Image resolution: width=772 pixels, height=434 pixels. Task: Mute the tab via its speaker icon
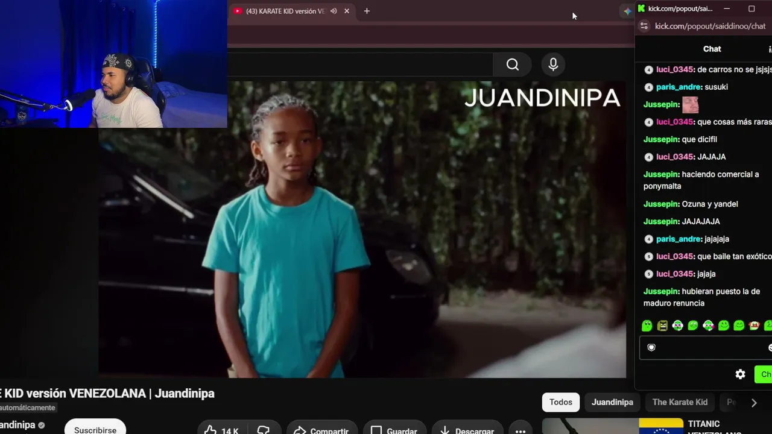tap(334, 11)
